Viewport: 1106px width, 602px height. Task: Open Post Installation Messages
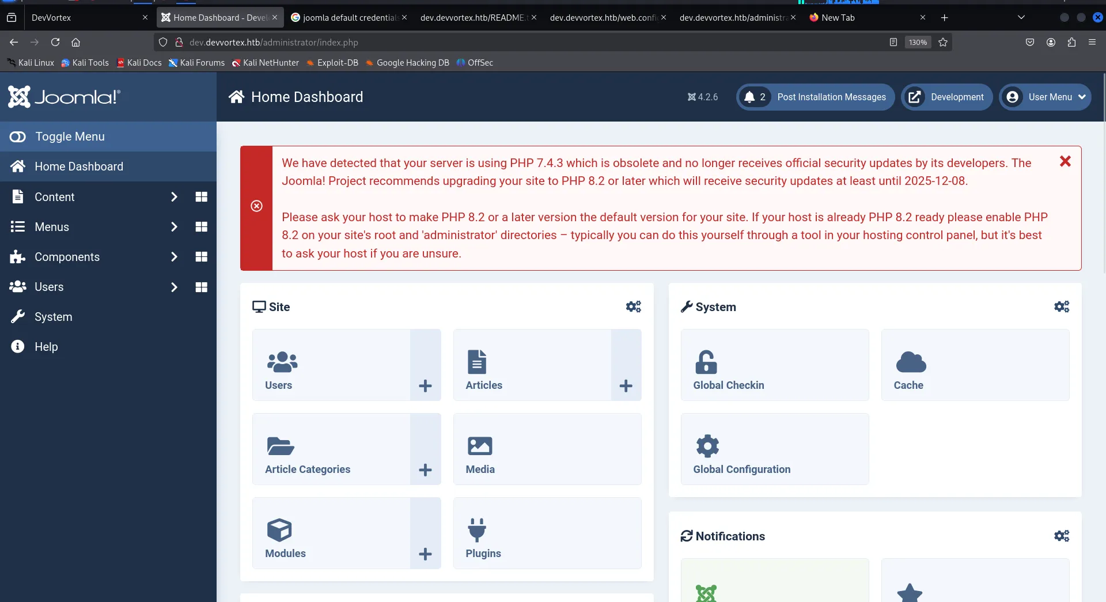(x=815, y=97)
